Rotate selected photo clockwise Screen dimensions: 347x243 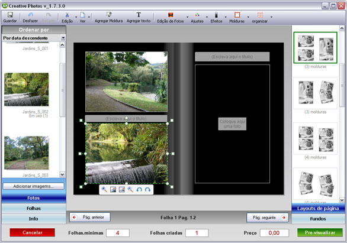pos(147,190)
